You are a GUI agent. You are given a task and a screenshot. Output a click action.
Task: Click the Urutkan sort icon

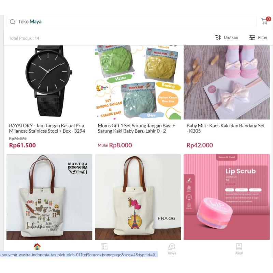tap(218, 38)
